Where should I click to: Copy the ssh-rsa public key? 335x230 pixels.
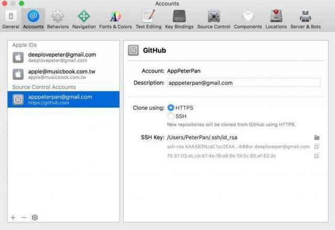click(x=317, y=147)
